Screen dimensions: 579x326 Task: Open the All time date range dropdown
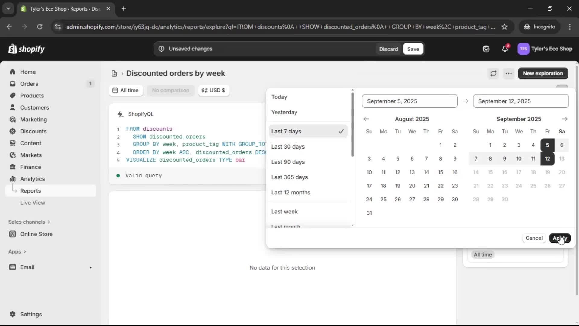(126, 90)
